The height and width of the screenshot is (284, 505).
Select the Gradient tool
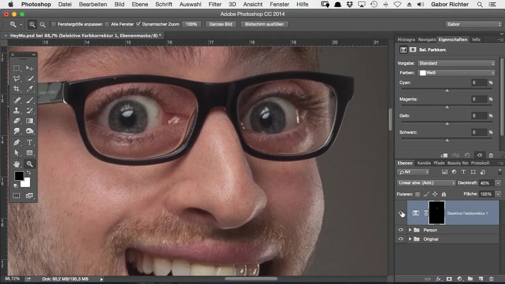tap(30, 121)
